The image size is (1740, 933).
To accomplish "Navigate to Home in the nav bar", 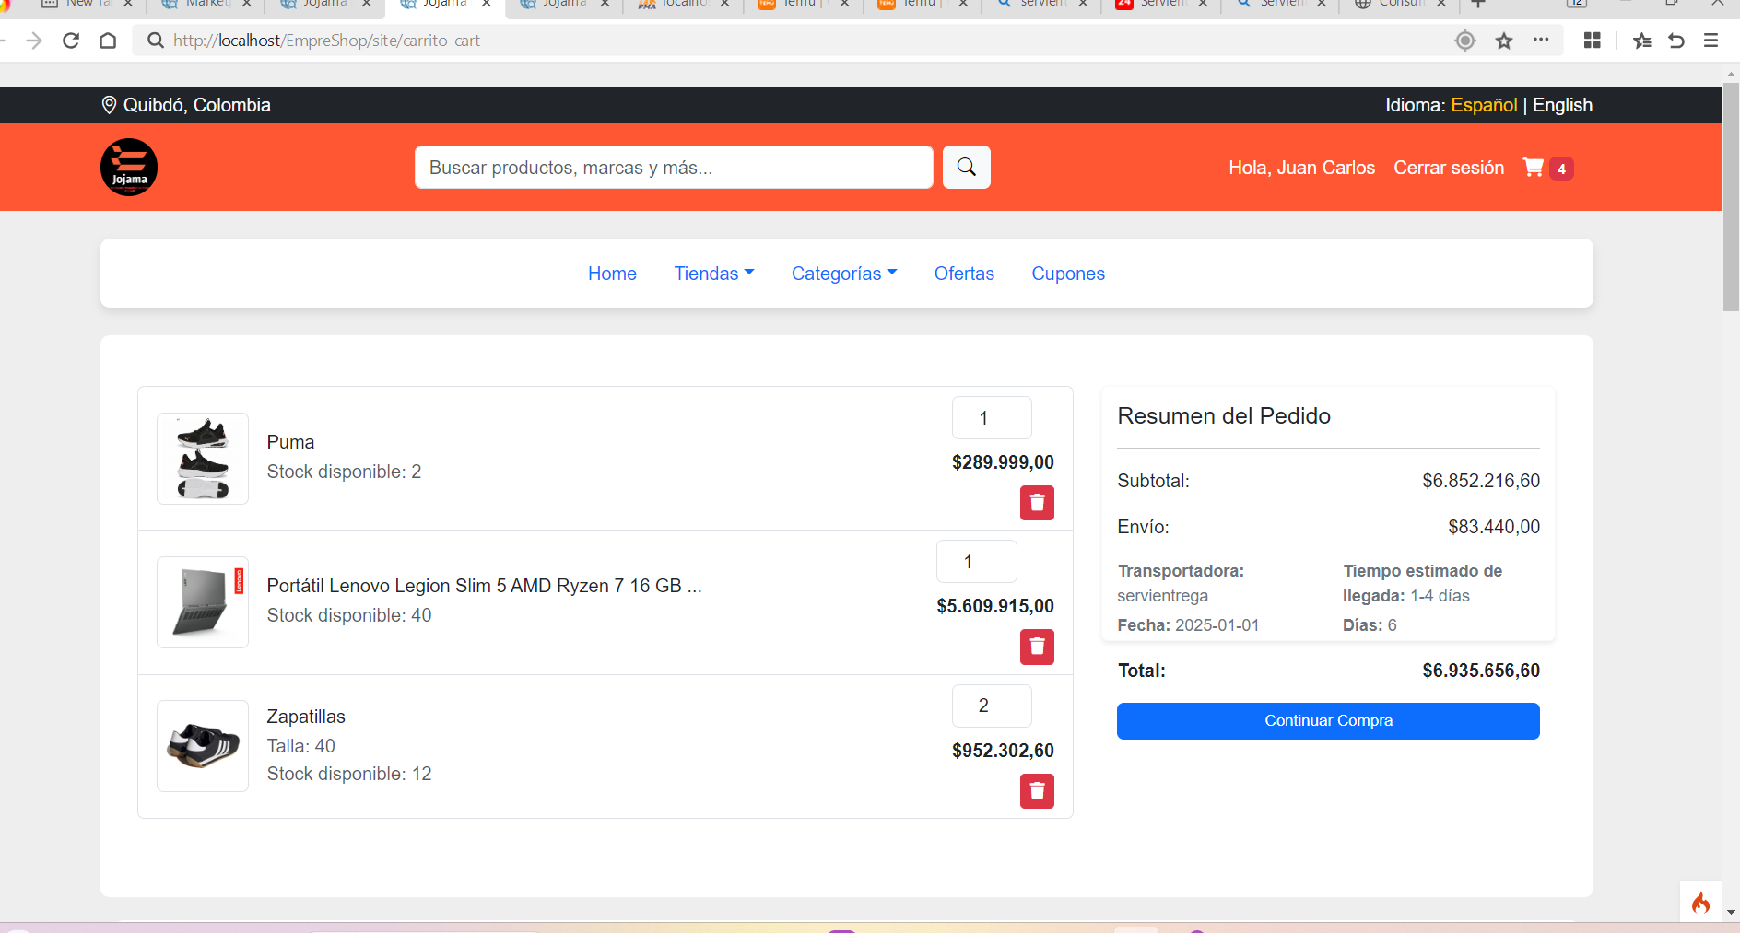I will 612,274.
